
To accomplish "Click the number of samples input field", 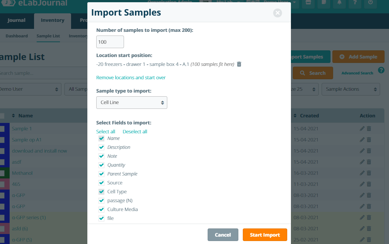I will 110,42.
